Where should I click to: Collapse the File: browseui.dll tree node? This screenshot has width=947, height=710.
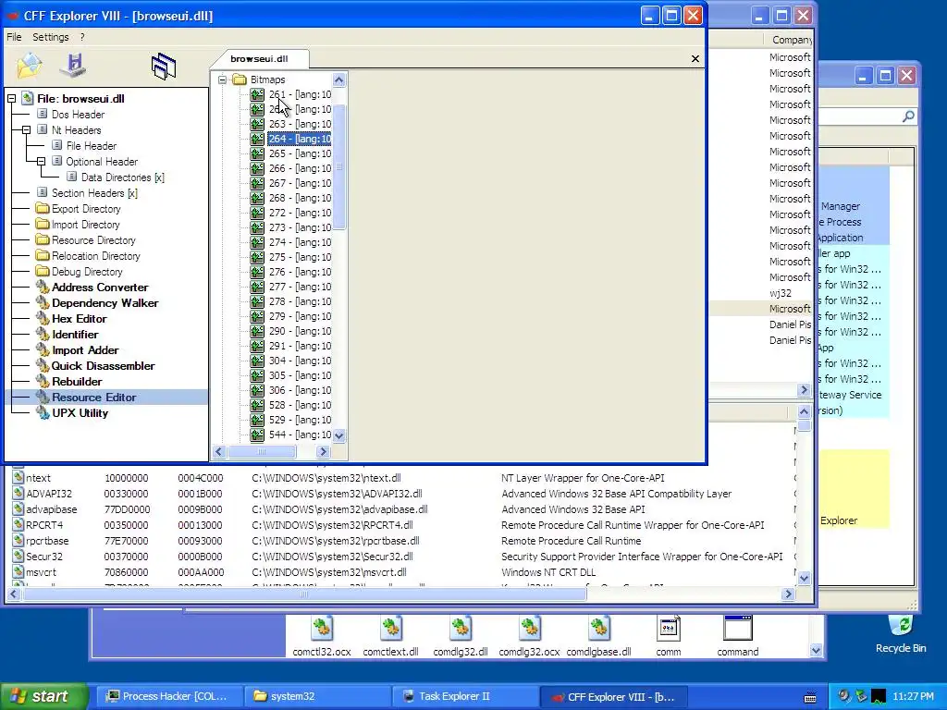11,98
